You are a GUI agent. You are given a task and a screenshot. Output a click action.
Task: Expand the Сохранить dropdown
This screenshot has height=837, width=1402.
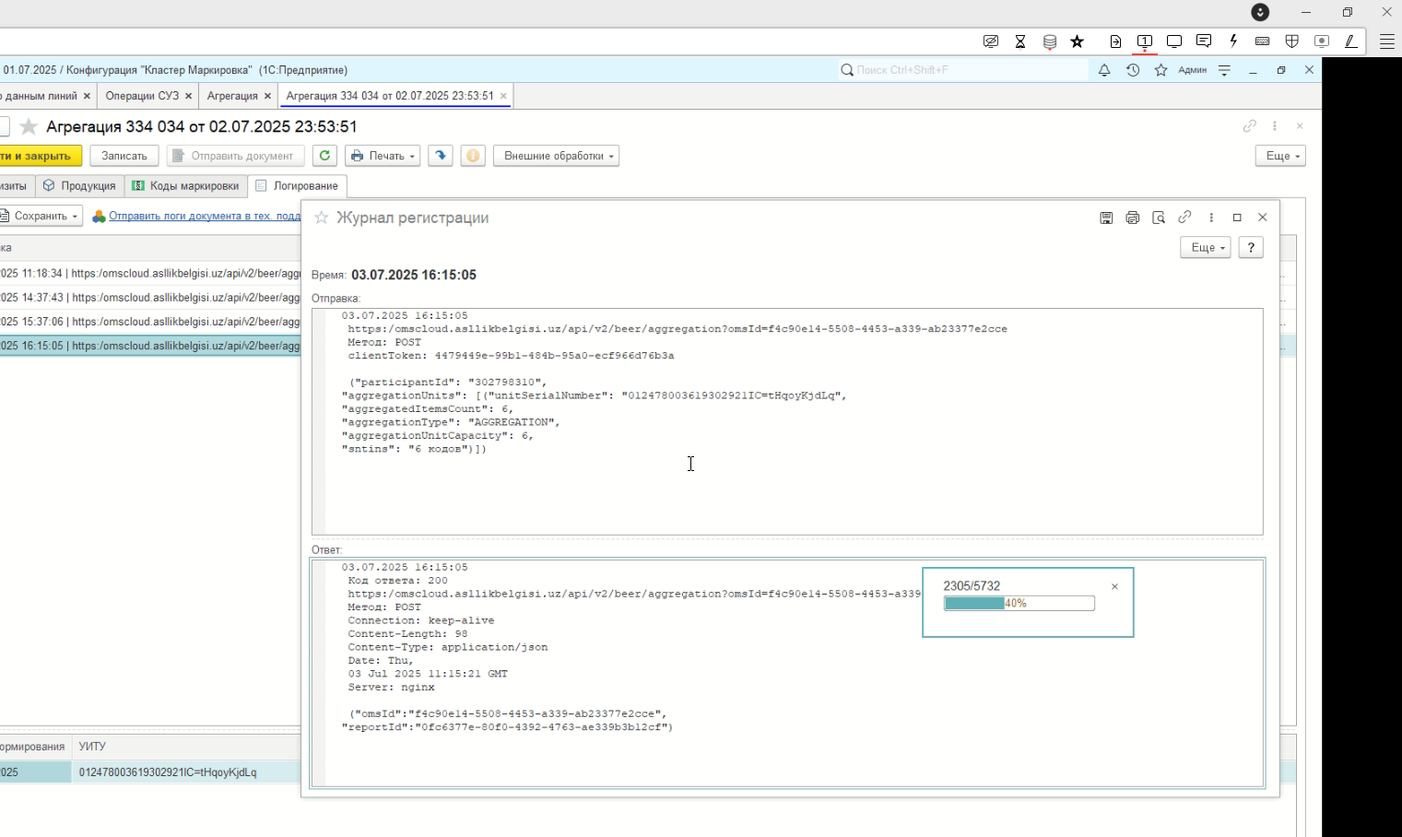pos(40,216)
